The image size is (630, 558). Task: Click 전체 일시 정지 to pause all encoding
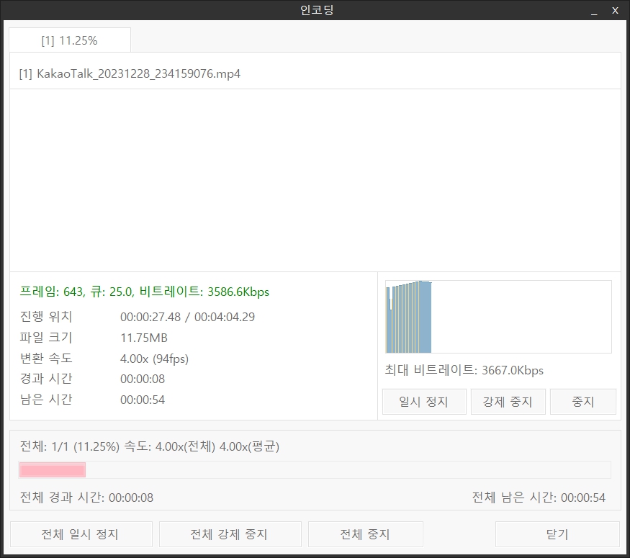pyautogui.click(x=80, y=534)
